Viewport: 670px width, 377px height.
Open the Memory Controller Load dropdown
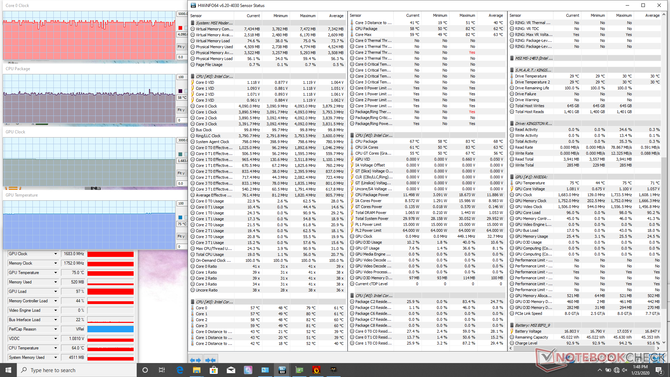coord(55,301)
